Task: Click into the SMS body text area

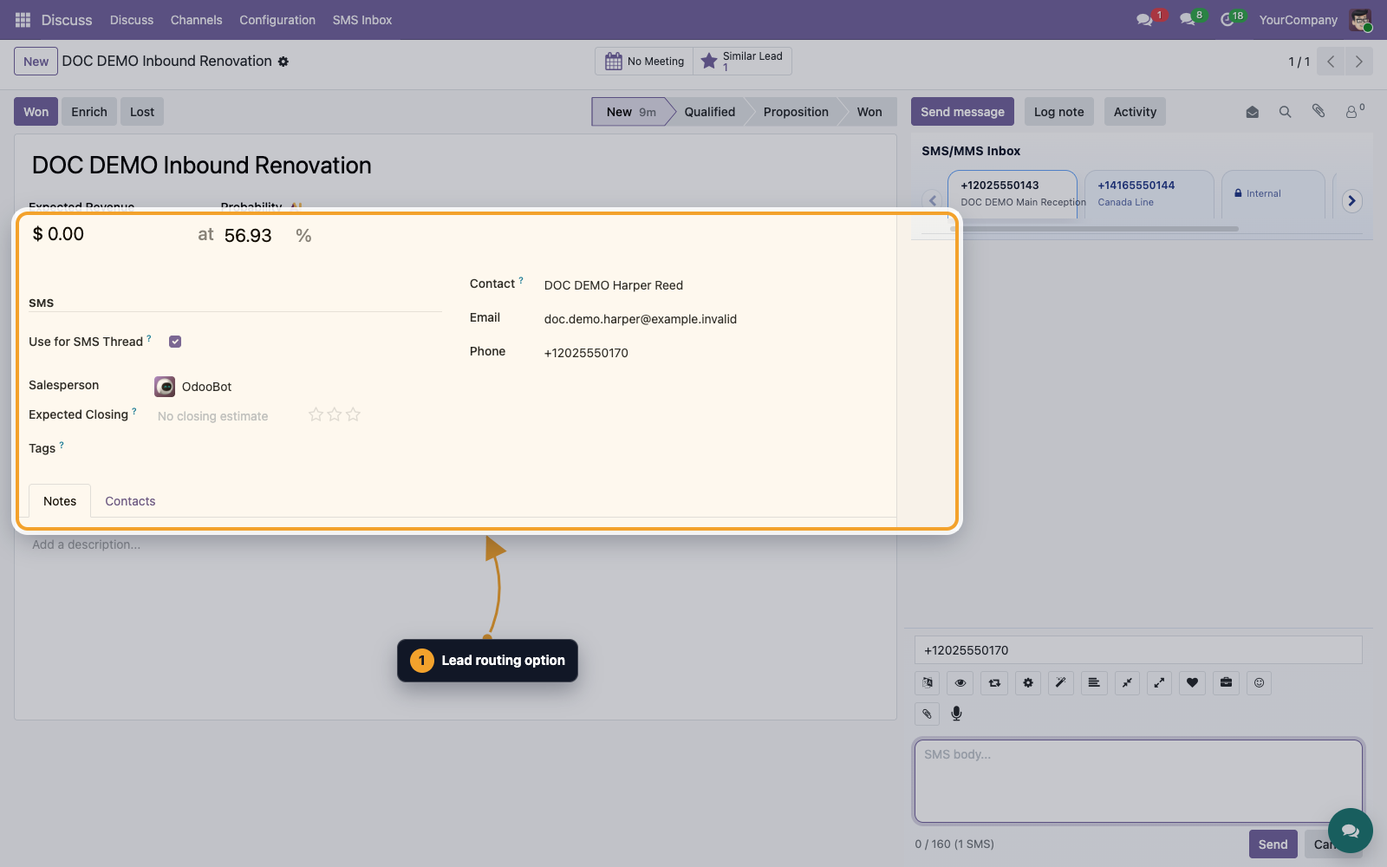Action: pyautogui.click(x=1138, y=780)
